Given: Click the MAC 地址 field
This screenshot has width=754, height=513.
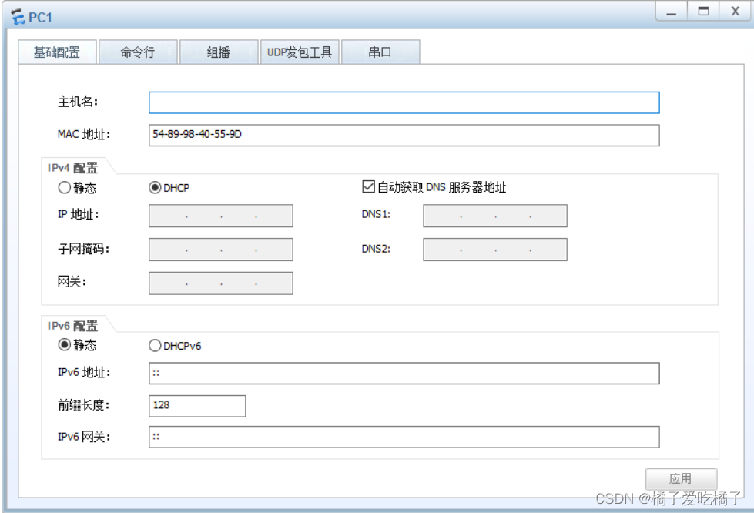Looking at the screenshot, I should [404, 134].
